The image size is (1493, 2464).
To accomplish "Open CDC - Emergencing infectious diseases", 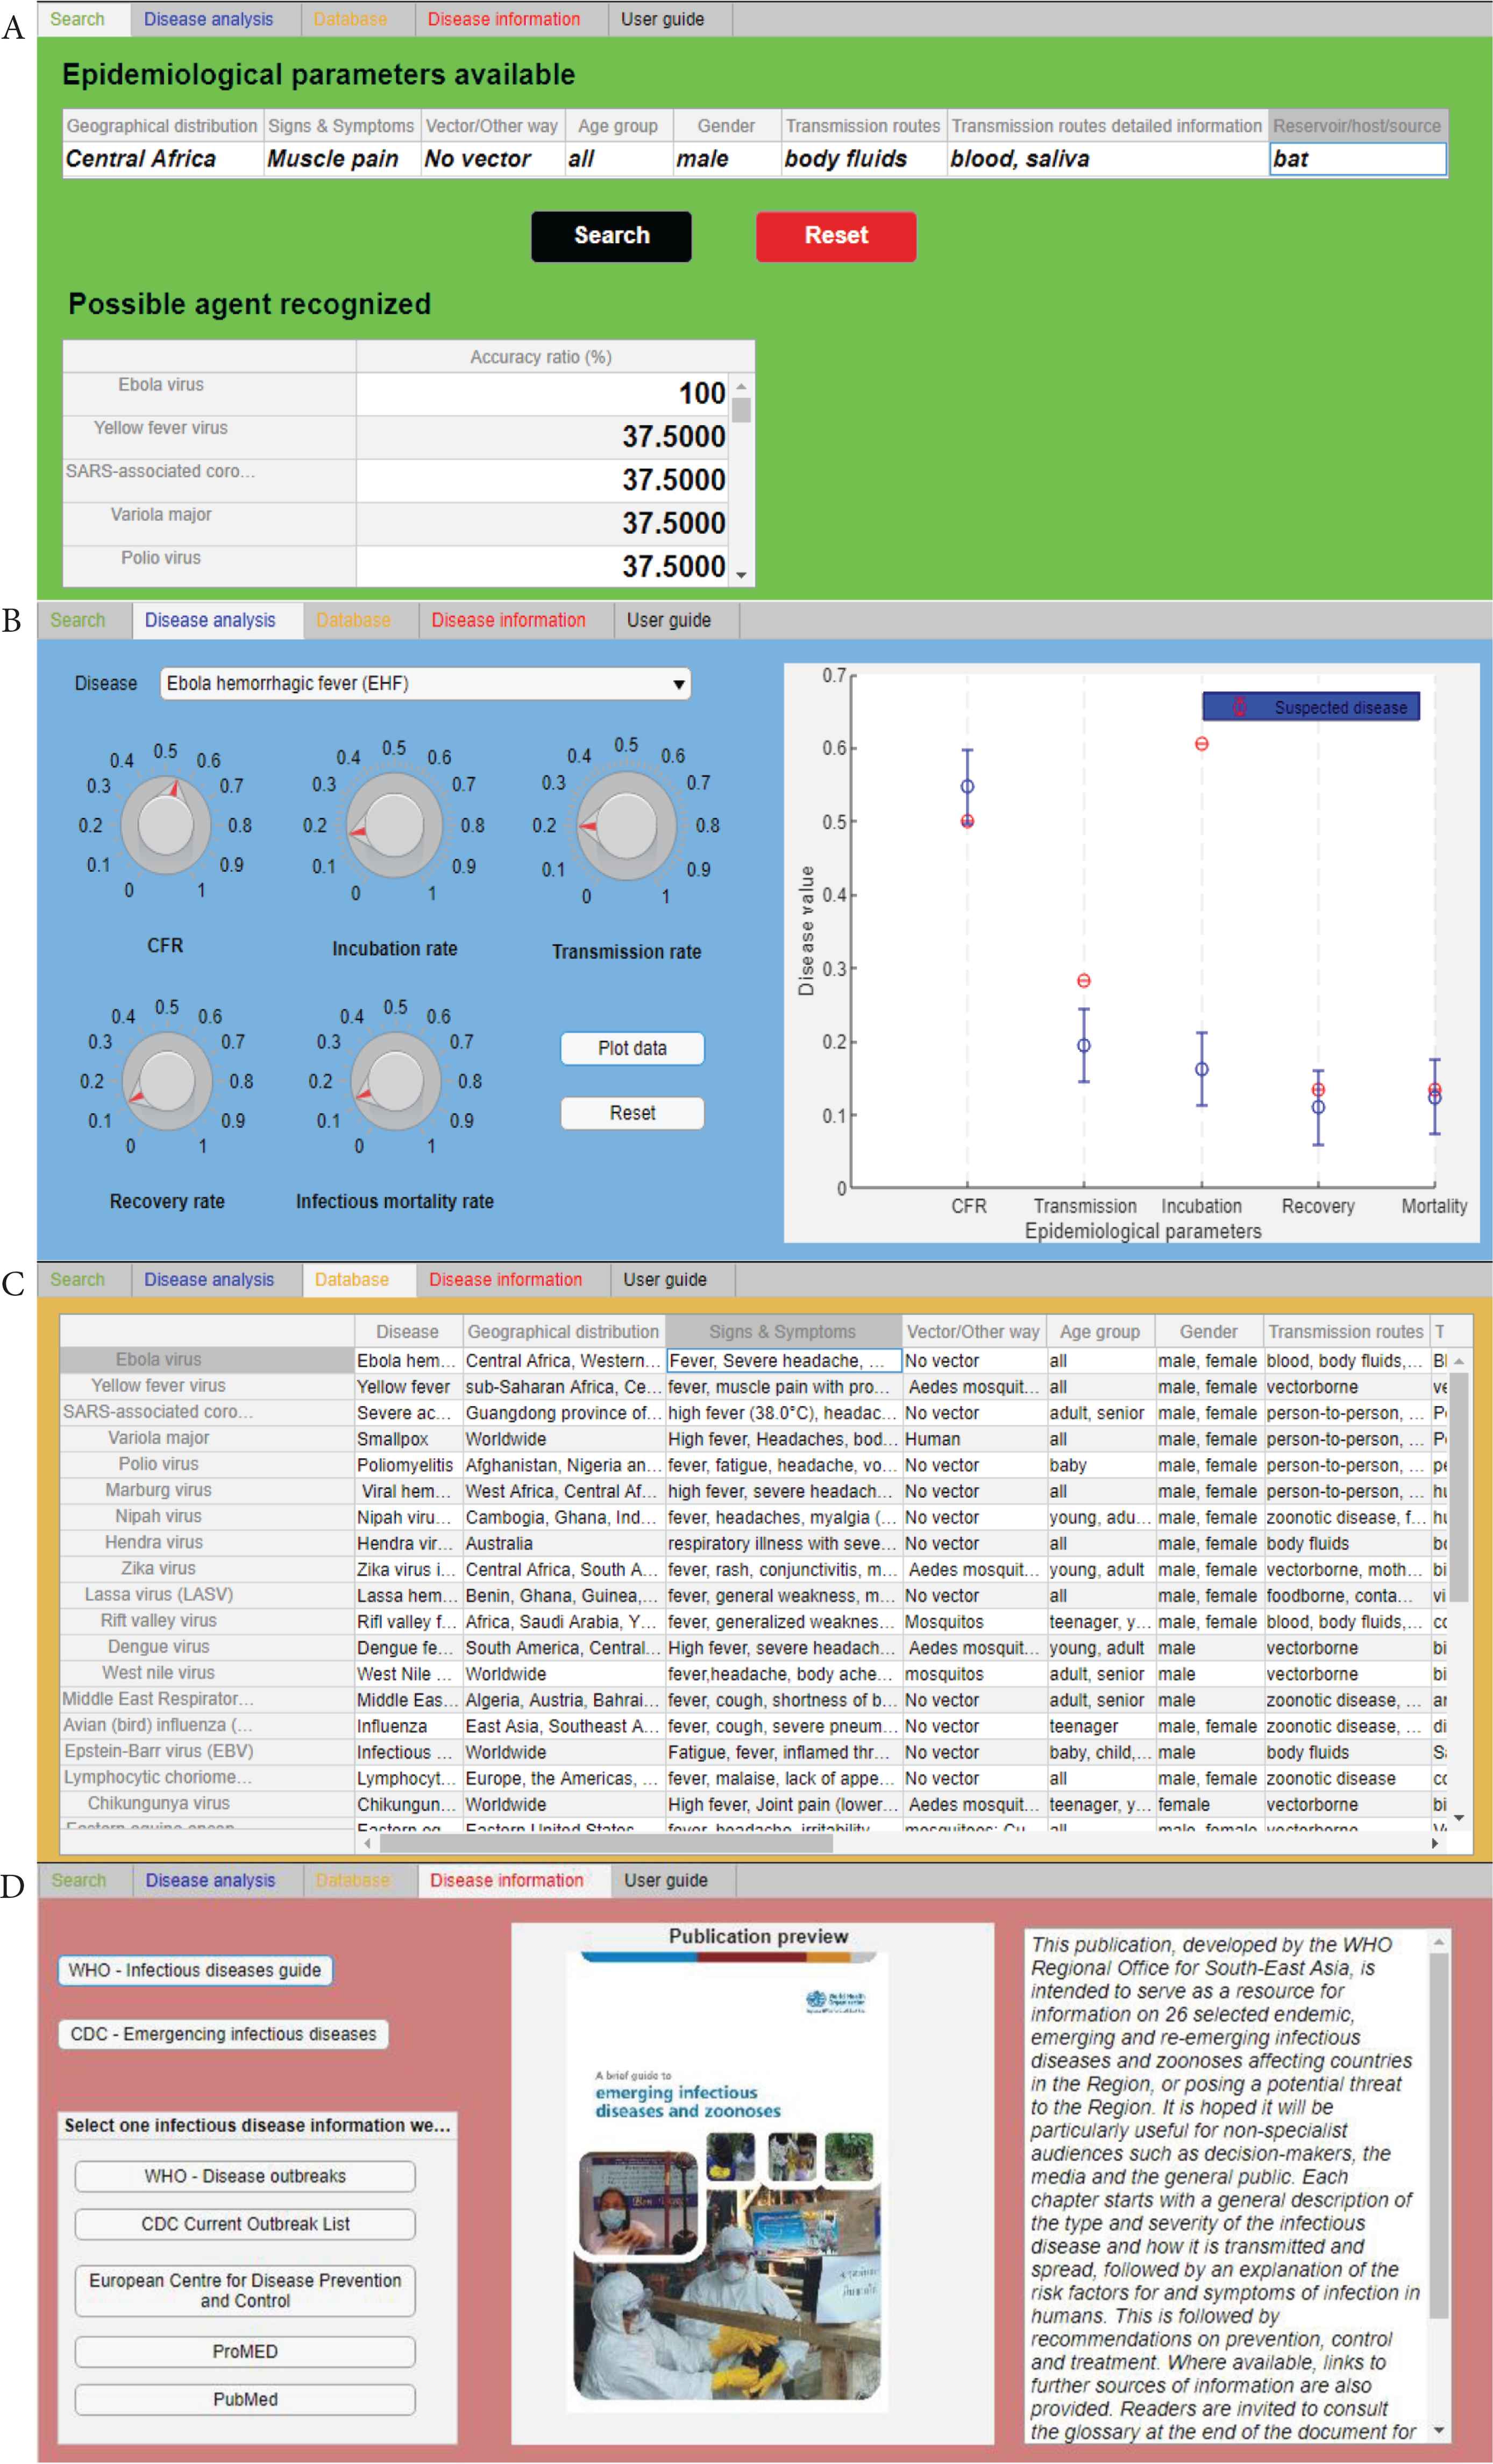I will [223, 2034].
